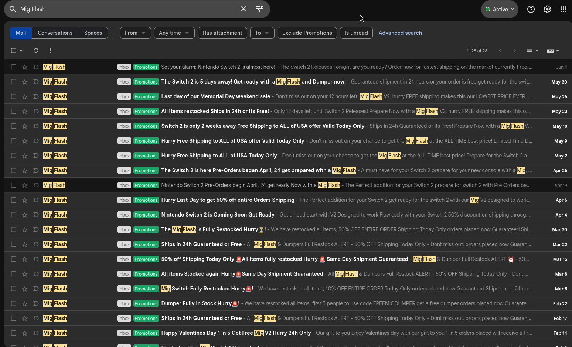Mark the Mar 30 email as important

pos(36,229)
